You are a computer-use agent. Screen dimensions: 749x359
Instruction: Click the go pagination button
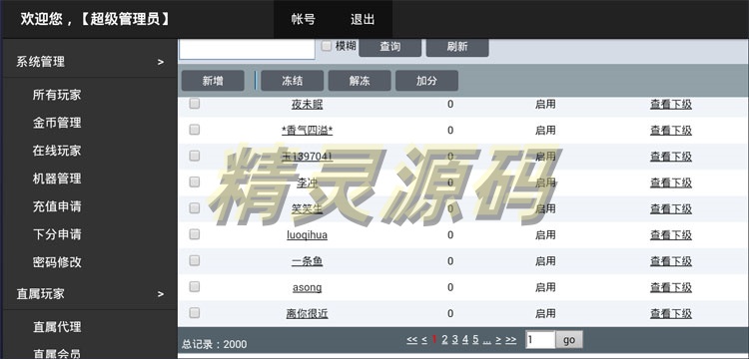coord(569,340)
